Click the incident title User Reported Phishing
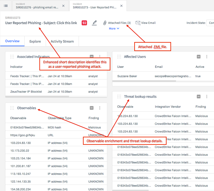The width and height of the screenshot is (214, 191). coord(41,23)
